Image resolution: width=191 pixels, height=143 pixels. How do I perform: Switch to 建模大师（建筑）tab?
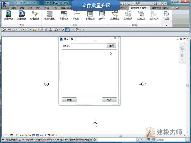click(x=160, y=8)
